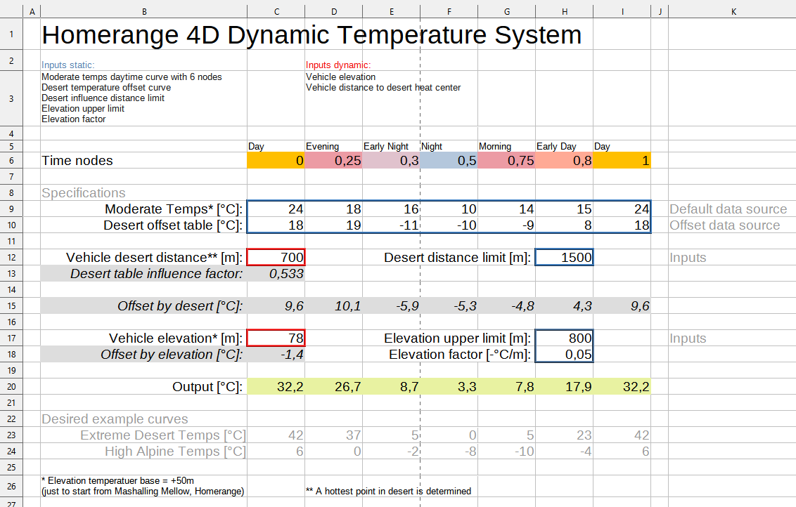This screenshot has height=507, width=796.
Task: Select the Morning node 0,75
Action: (x=506, y=161)
